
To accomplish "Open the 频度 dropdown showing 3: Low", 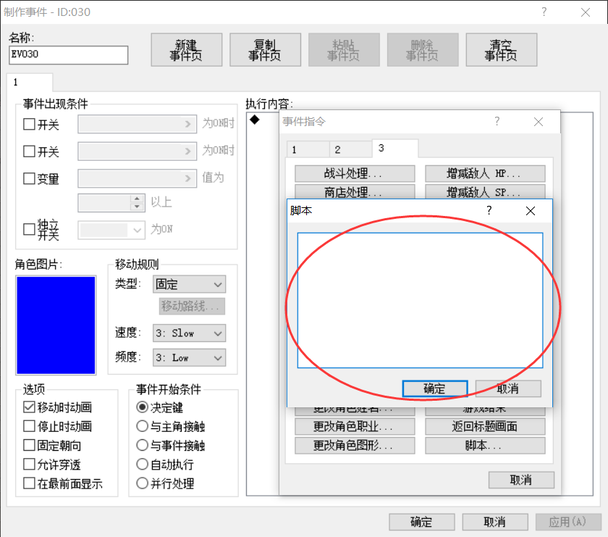I will pyautogui.click(x=189, y=357).
